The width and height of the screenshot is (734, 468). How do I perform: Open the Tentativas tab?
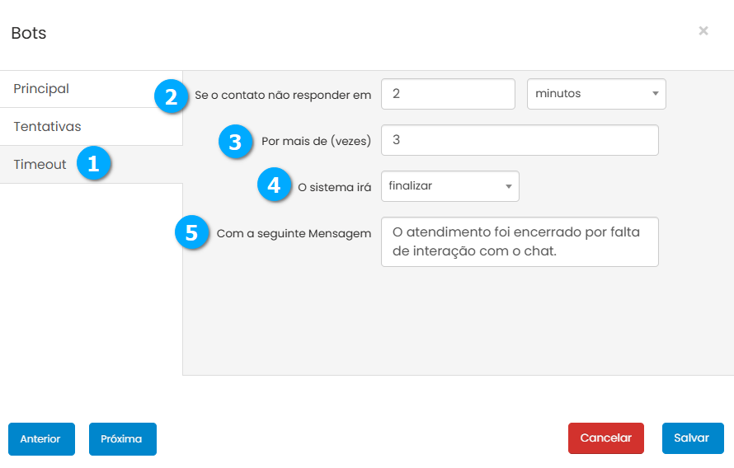(x=47, y=127)
